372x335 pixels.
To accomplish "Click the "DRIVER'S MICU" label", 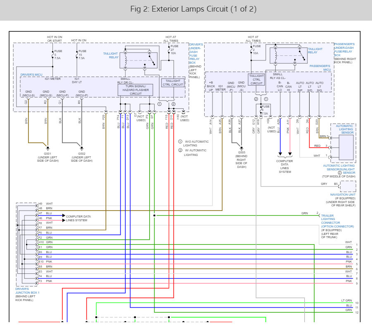I will tap(31, 74).
